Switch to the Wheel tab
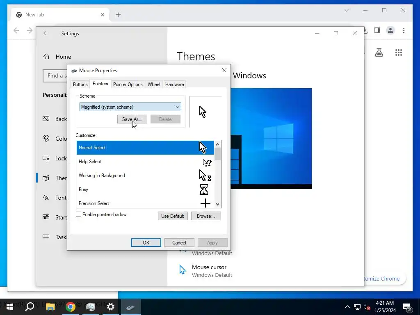 pyautogui.click(x=154, y=84)
